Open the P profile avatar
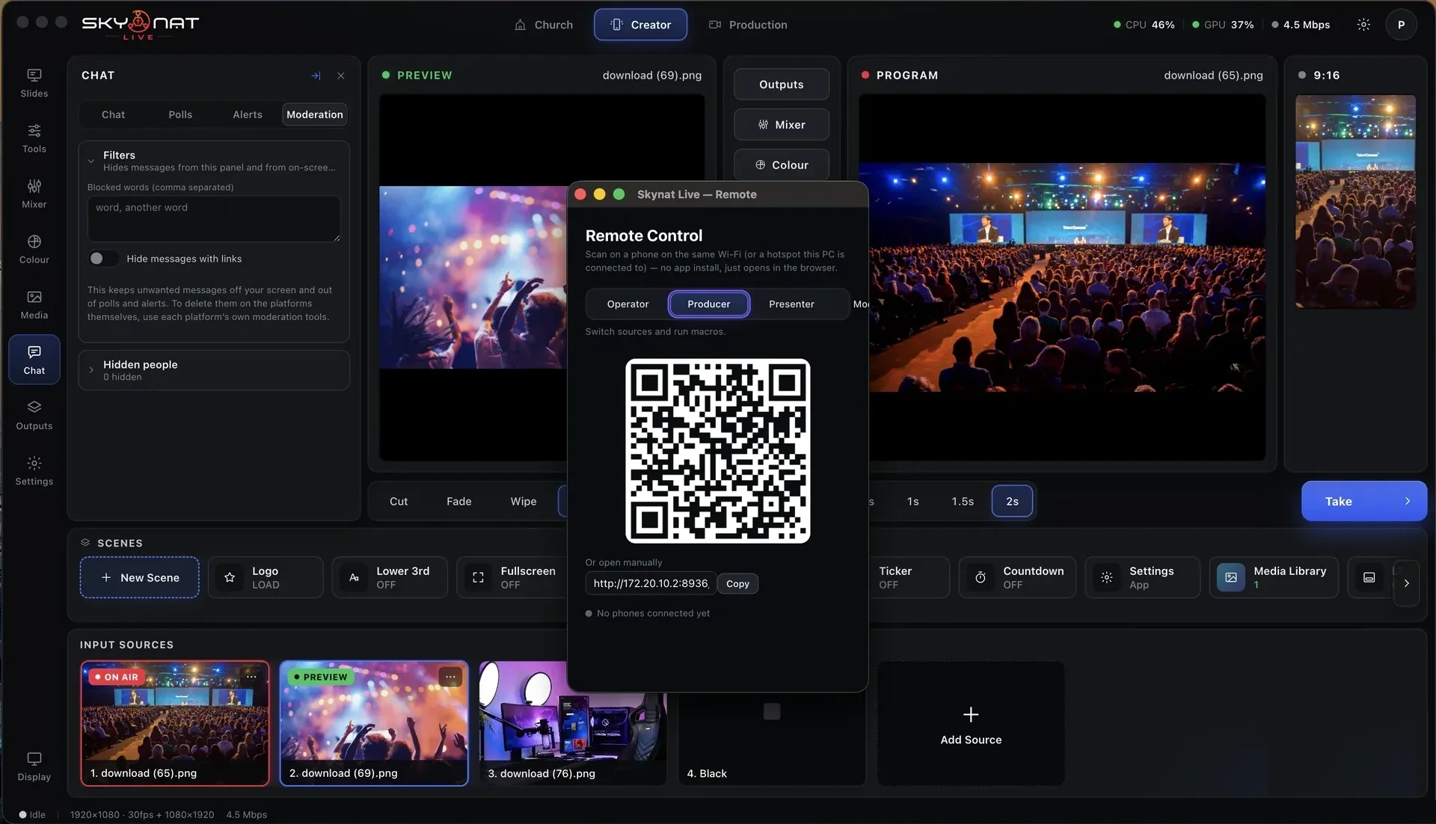This screenshot has height=824, width=1436. [1401, 25]
